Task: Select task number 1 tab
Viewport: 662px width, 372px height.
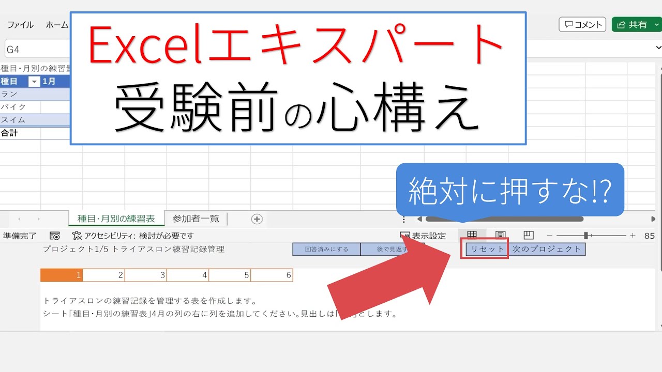Action: [x=62, y=275]
